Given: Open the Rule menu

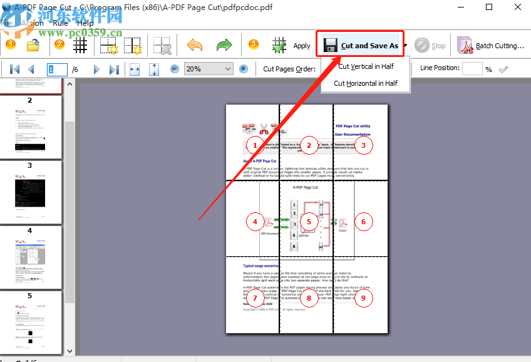Looking at the screenshot, I should pyautogui.click(x=59, y=23).
